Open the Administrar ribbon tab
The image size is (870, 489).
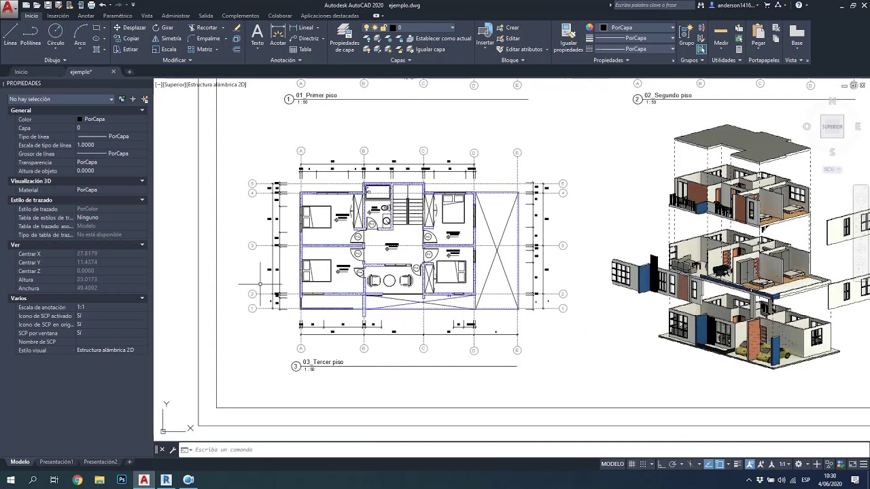pyautogui.click(x=176, y=16)
